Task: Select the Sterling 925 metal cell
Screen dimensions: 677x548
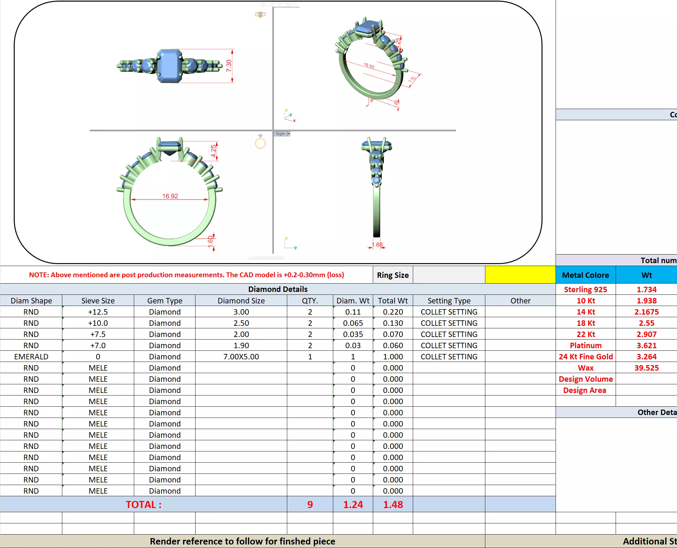Action: coord(585,289)
